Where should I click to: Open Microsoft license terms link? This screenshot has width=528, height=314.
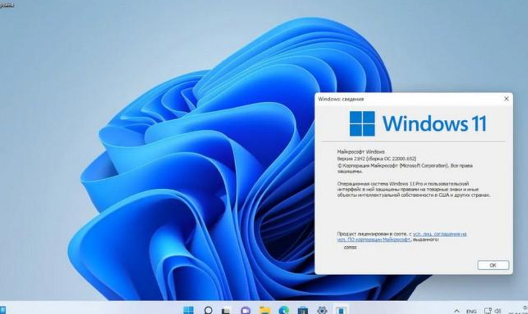pyautogui.click(x=402, y=236)
